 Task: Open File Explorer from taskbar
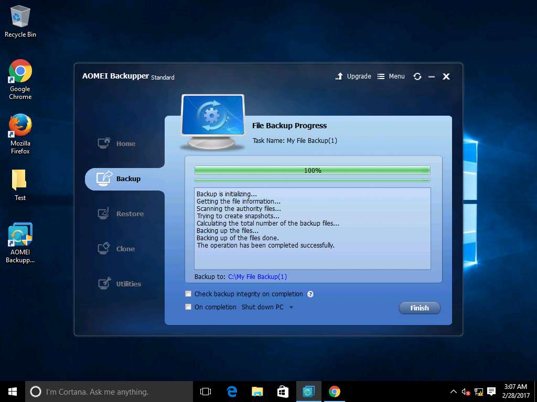pyautogui.click(x=257, y=392)
